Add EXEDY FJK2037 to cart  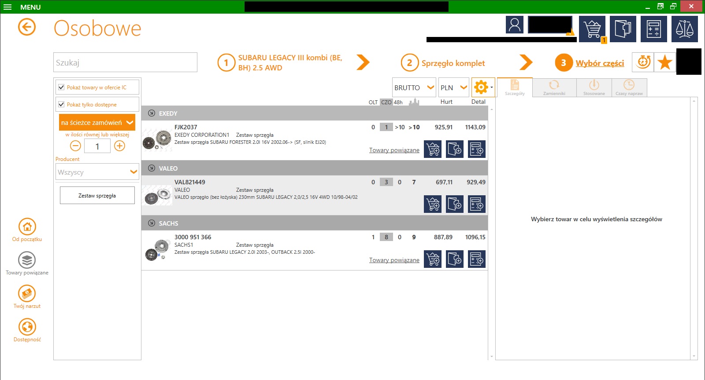coord(433,149)
